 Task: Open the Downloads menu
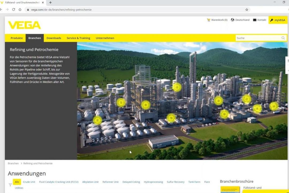click(x=54, y=38)
